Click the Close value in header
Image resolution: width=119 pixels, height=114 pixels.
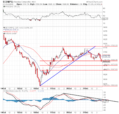point(62,4)
